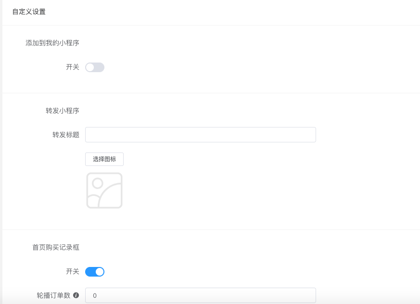Focus the 转发标题 text field
Screen dimensions: 420x304
point(201,135)
